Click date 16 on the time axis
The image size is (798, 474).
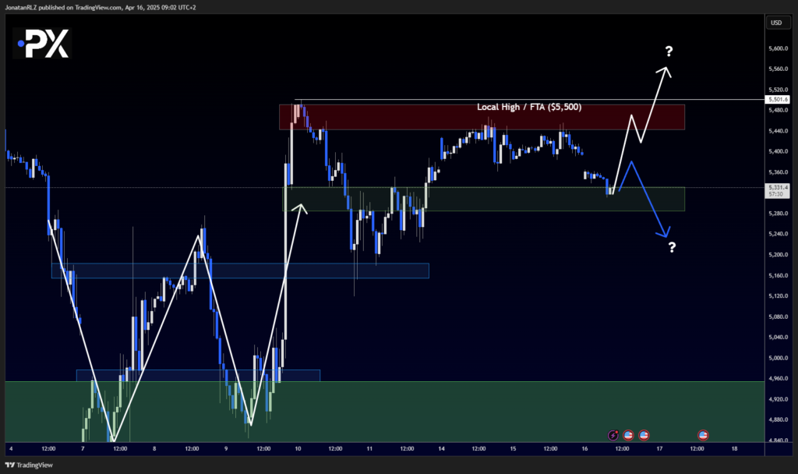click(x=584, y=448)
